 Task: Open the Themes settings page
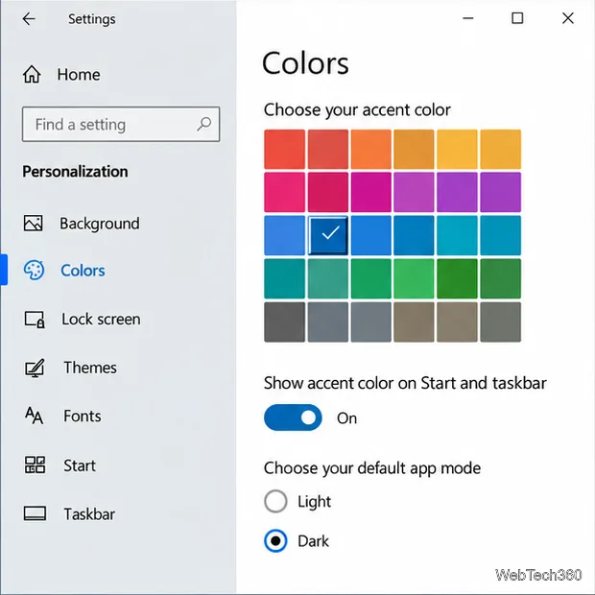pyautogui.click(x=90, y=368)
